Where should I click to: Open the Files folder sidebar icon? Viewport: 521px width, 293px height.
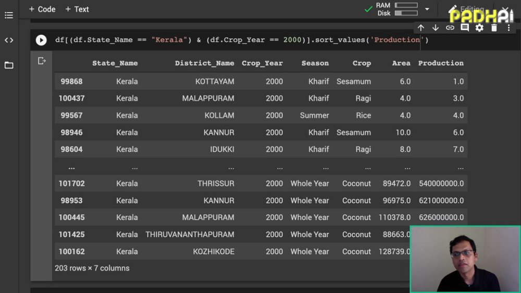9,65
